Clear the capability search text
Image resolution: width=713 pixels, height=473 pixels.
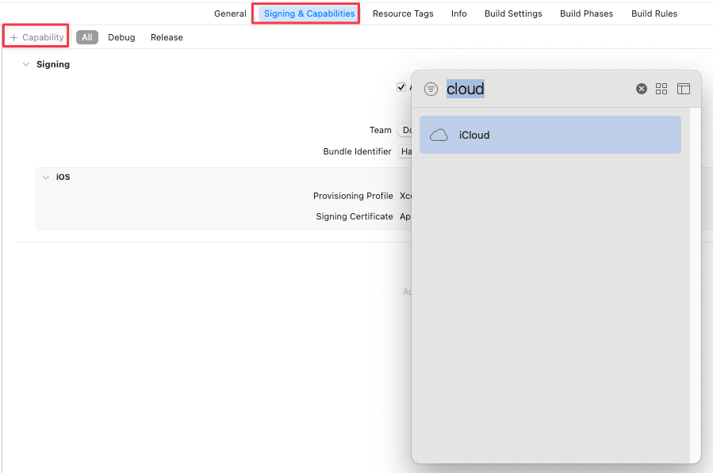click(641, 89)
